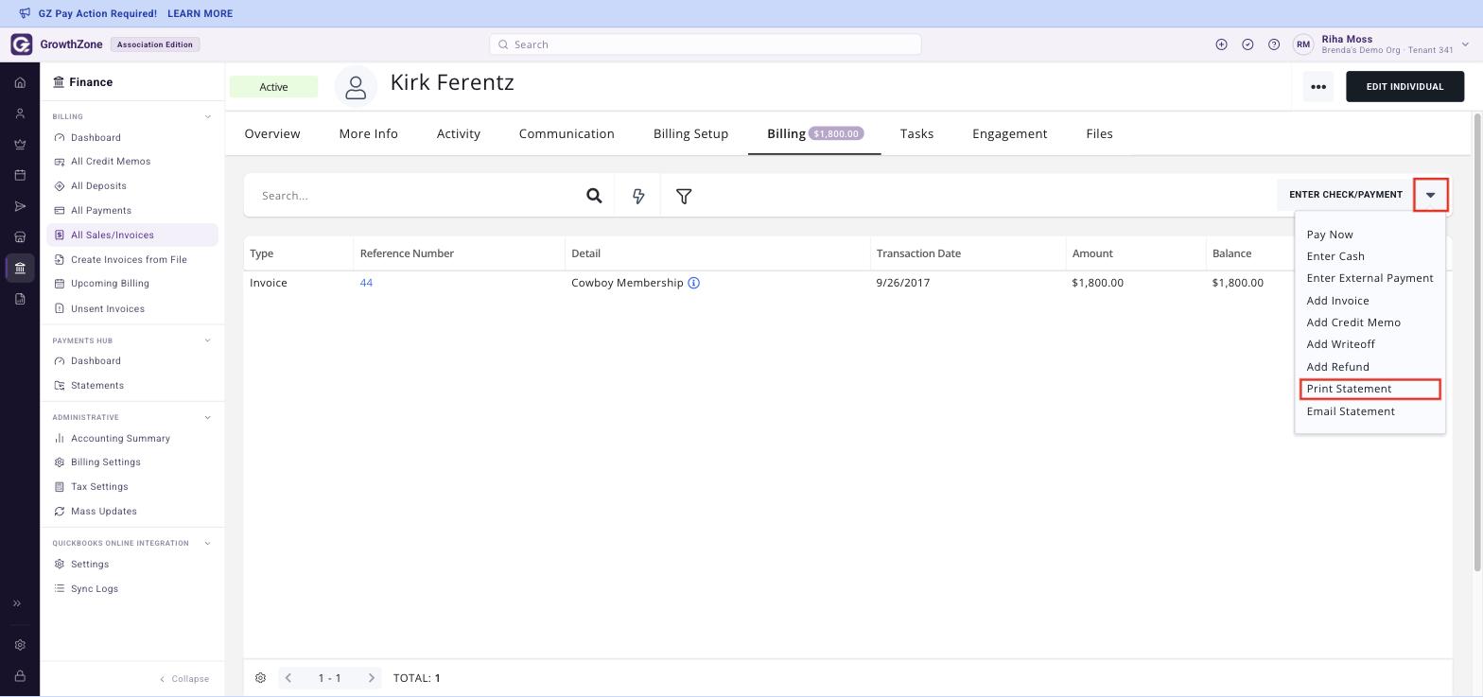
Task: Click the Learn More banner link
Action: [200, 13]
